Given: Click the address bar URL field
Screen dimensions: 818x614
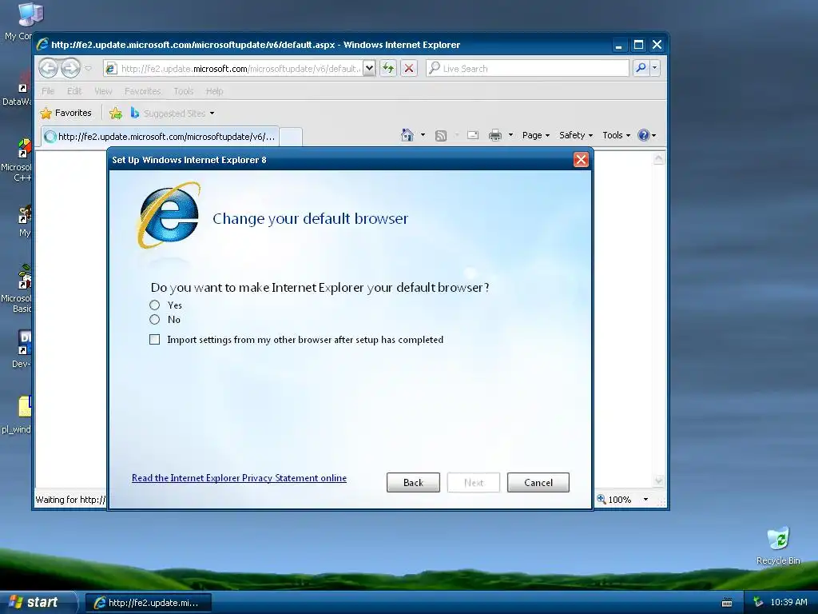Looking at the screenshot, I should [x=234, y=69].
